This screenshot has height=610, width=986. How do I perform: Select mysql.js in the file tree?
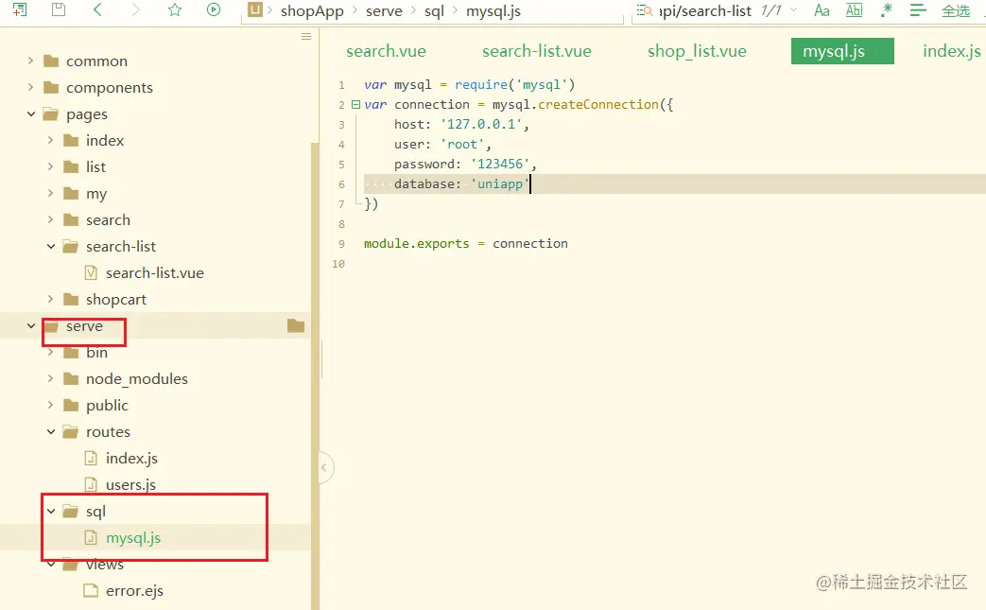coord(133,538)
